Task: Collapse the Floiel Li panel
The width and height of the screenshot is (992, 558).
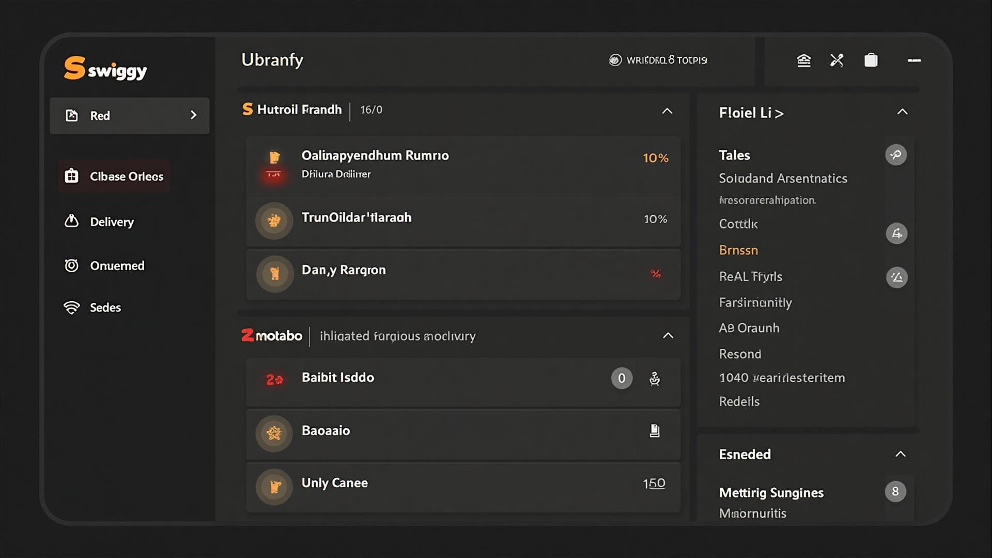Action: (902, 112)
